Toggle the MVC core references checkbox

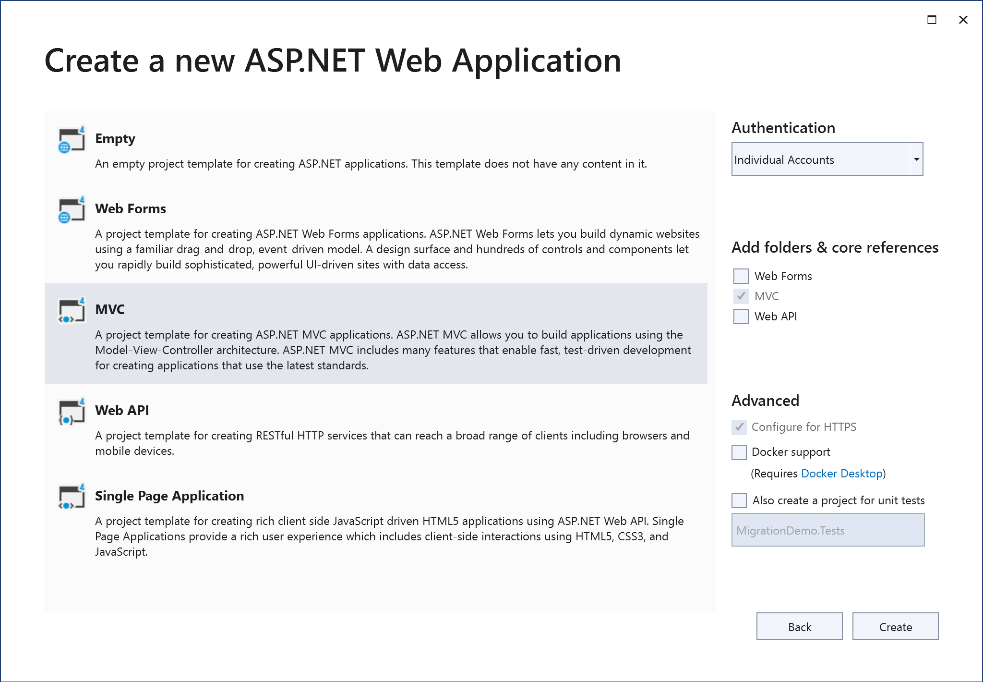point(741,296)
